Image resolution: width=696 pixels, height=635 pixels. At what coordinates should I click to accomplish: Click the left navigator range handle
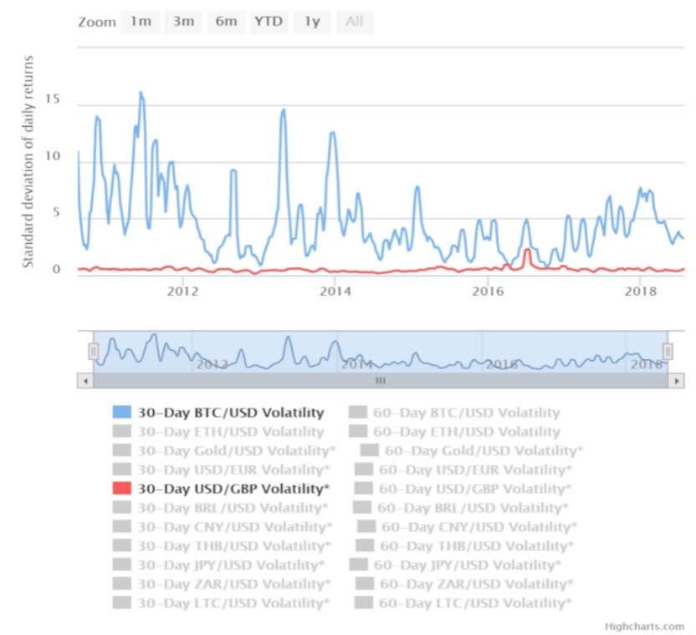tap(94, 352)
